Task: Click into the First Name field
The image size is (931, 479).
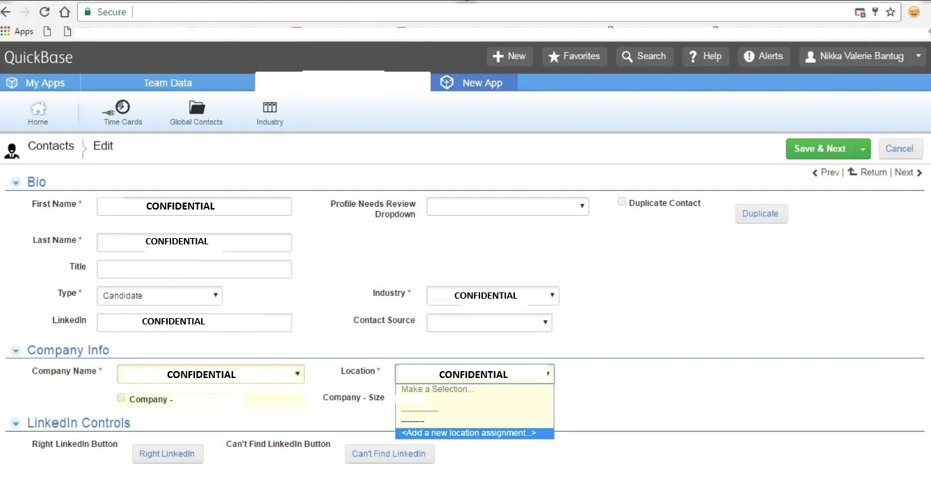Action: (x=194, y=206)
